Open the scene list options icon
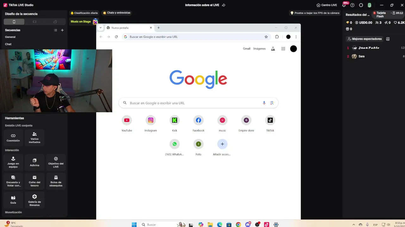 55,30
